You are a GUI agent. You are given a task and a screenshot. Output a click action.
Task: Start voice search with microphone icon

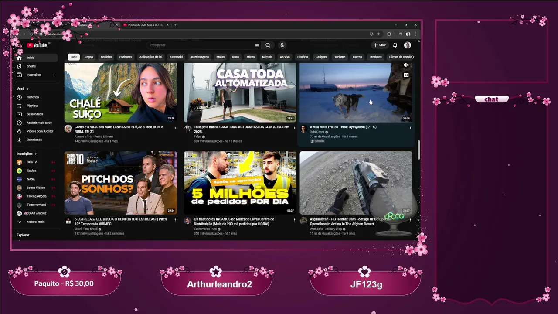[x=282, y=45]
